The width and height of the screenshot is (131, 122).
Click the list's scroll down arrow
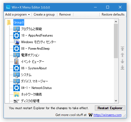click(x=116, y=101)
